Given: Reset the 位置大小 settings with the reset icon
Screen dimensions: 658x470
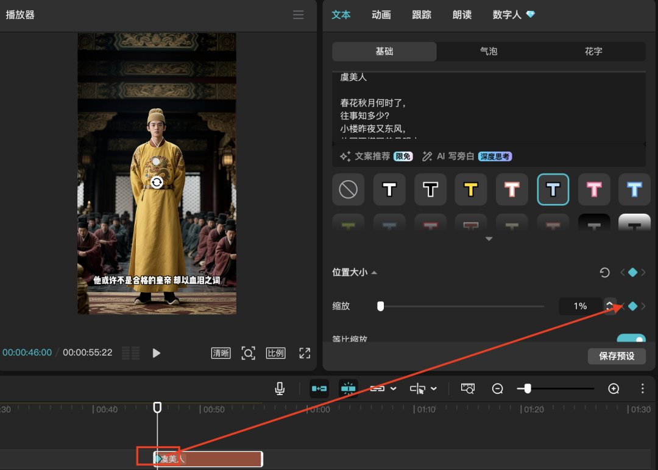Looking at the screenshot, I should (x=604, y=272).
